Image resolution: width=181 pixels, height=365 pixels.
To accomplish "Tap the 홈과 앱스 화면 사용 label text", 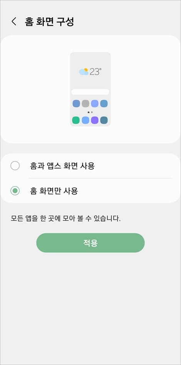I will click(x=62, y=166).
